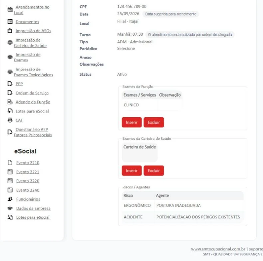Click the calendar icon beside Agendamentos no Local
Image resolution: width=263 pixels, height=261 pixels.
(x=10, y=10)
